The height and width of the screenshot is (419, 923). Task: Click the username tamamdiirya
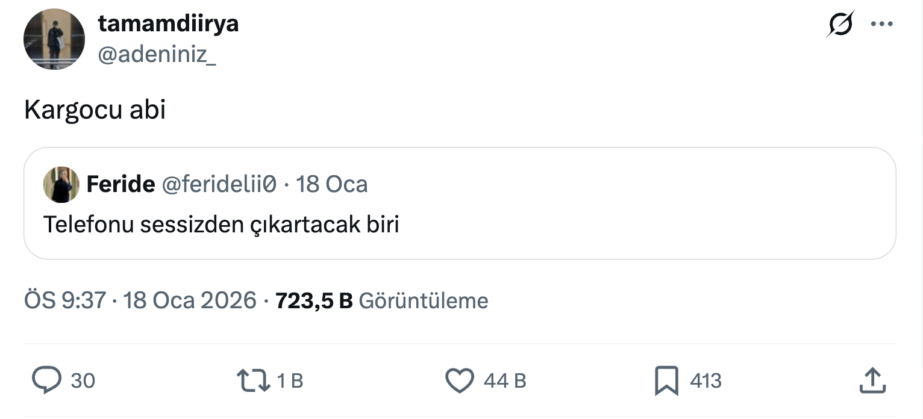tap(169, 23)
